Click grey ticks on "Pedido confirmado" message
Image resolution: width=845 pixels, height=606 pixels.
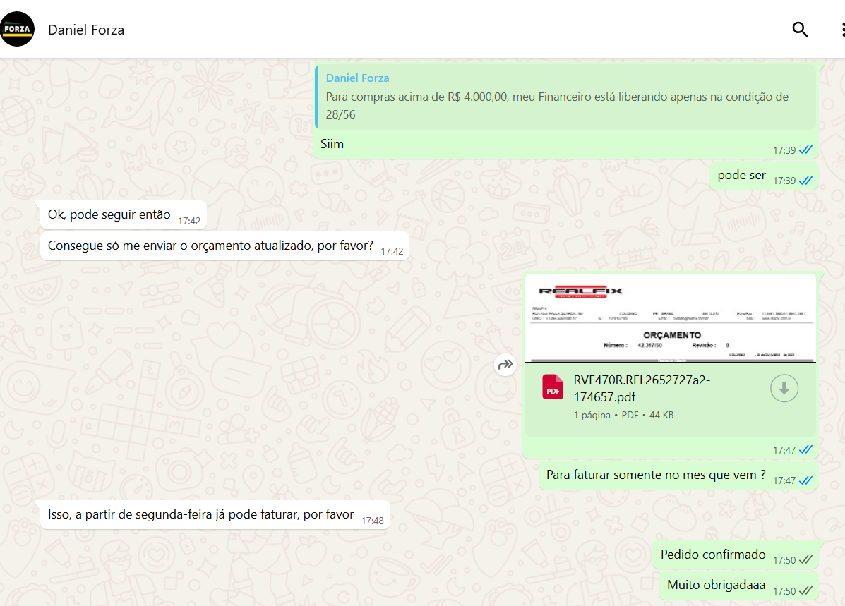[805, 559]
